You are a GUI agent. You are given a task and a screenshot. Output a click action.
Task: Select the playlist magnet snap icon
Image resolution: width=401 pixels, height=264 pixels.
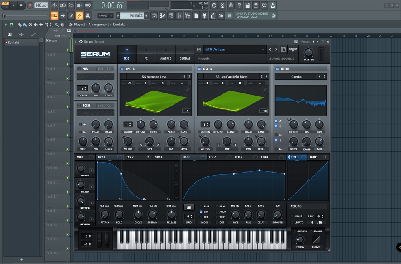click(x=11, y=25)
